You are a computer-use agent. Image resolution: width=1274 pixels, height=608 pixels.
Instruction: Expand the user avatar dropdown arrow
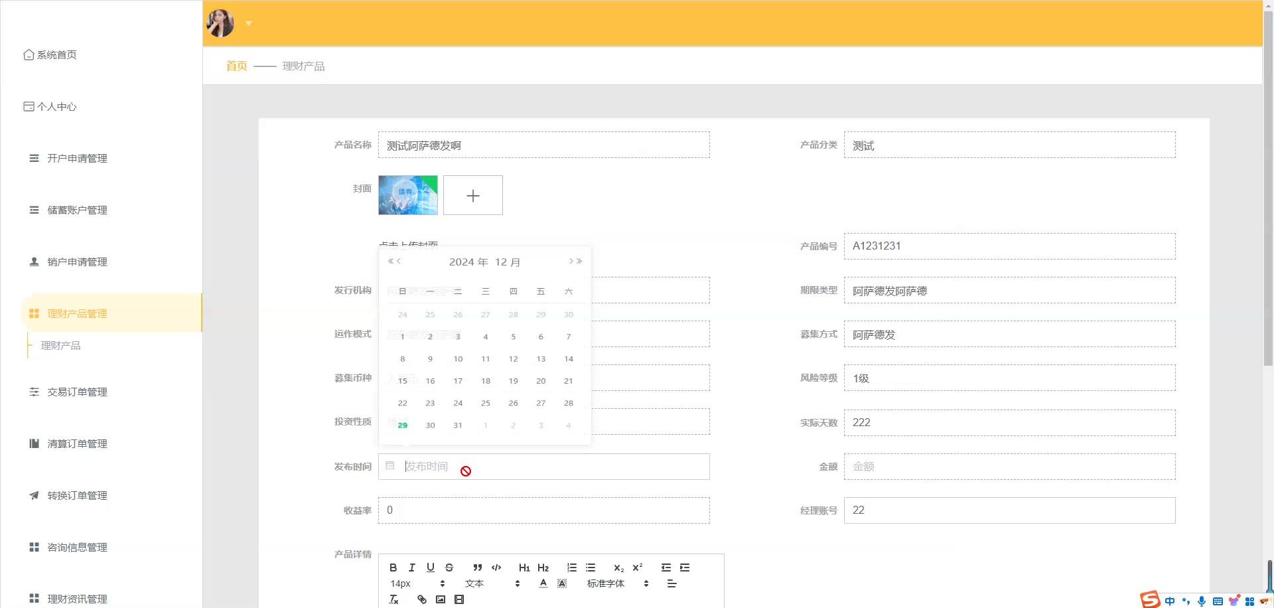[x=249, y=23]
